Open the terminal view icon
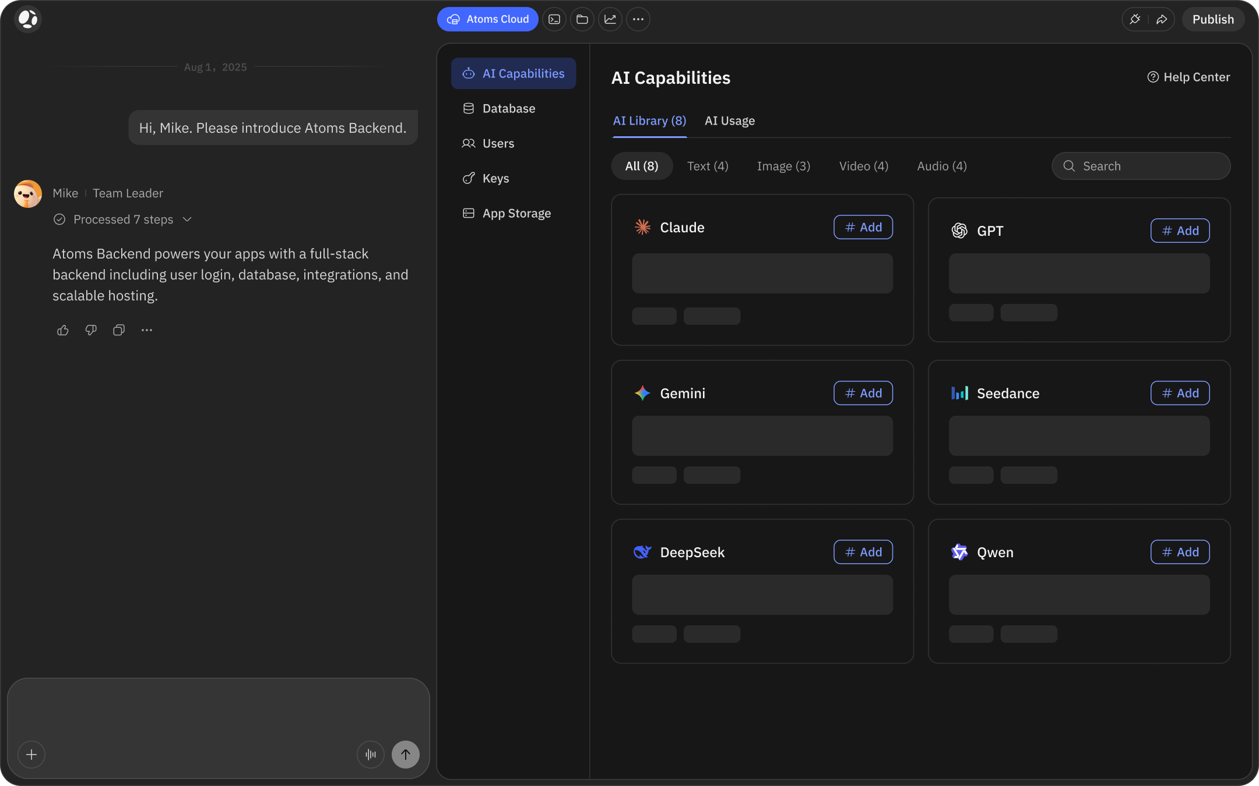This screenshot has width=1259, height=786. coord(554,19)
